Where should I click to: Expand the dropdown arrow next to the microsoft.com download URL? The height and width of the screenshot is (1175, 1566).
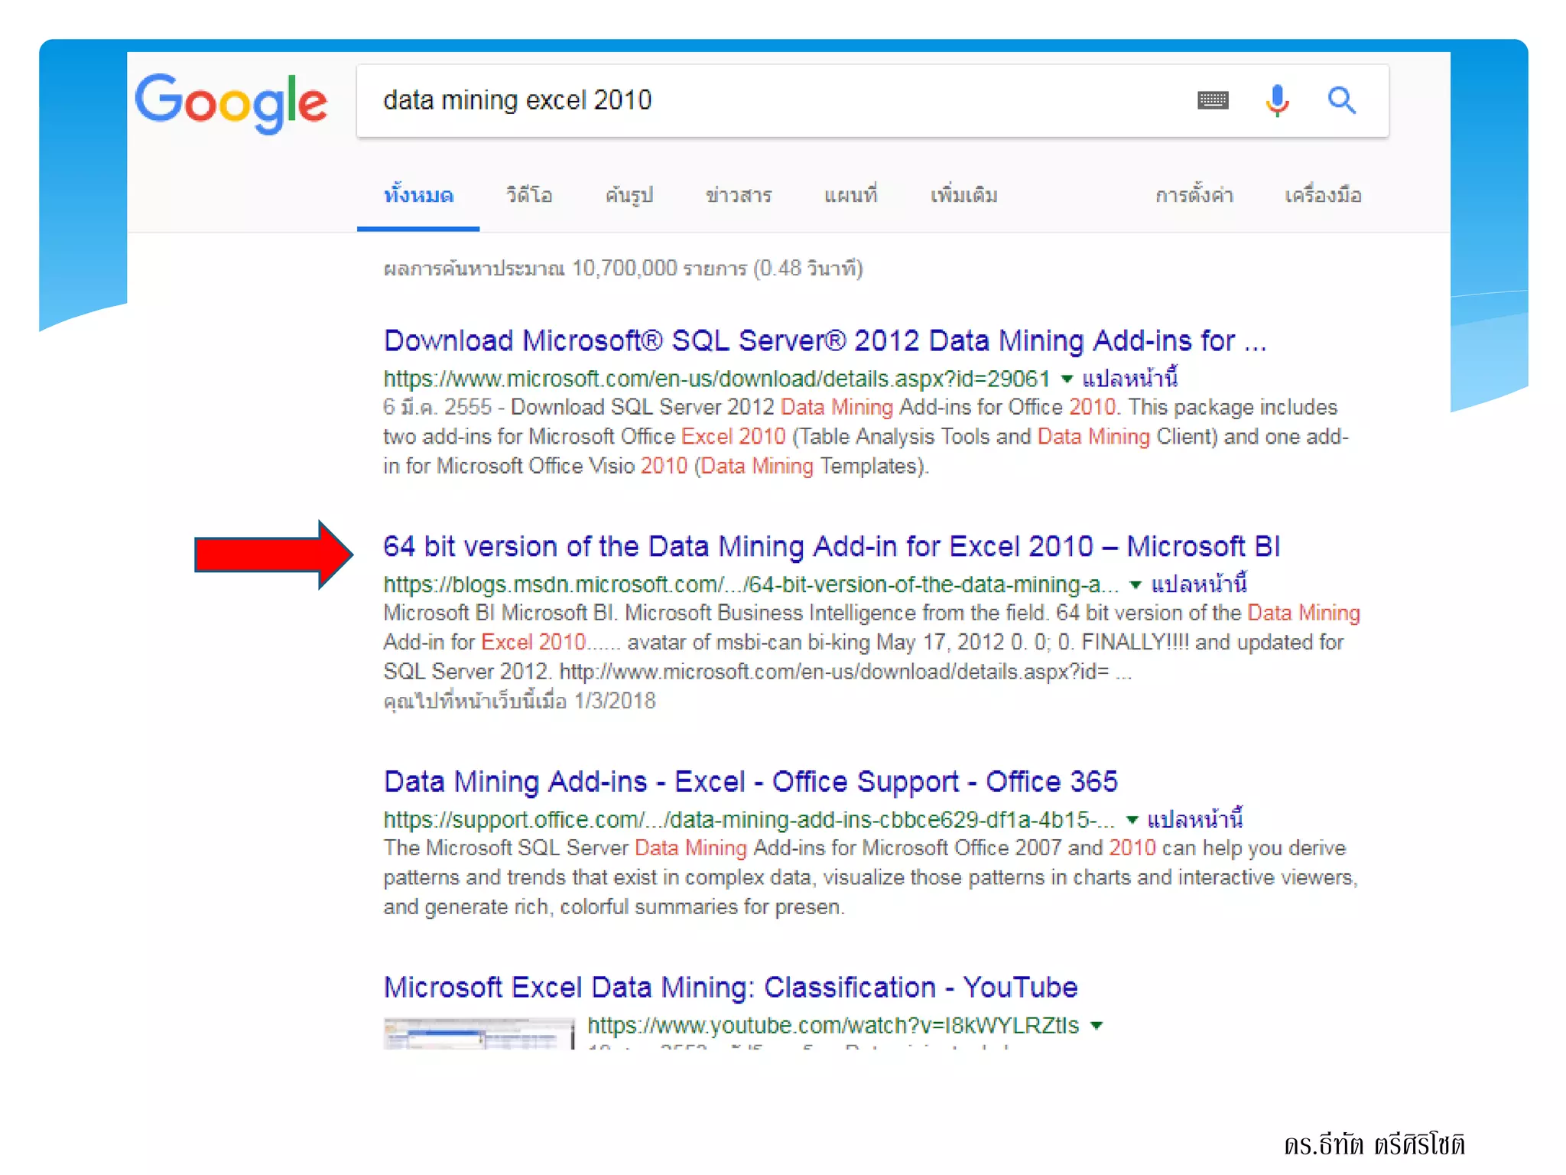1067,379
